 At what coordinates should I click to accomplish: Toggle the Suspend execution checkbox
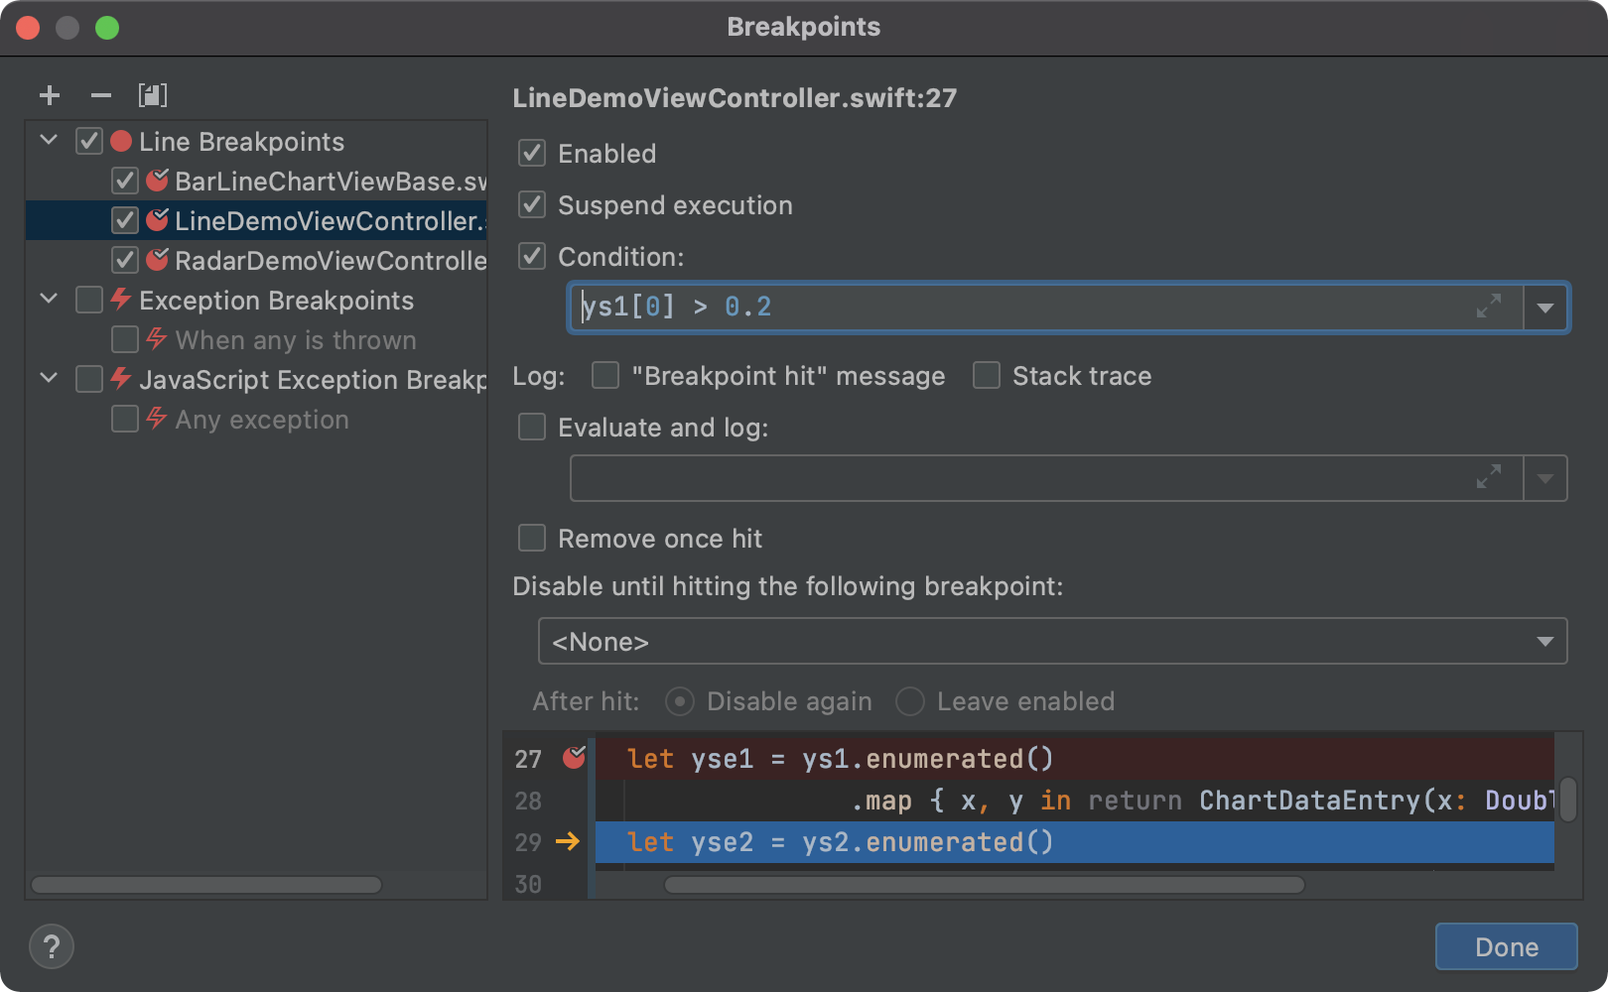coord(533,205)
